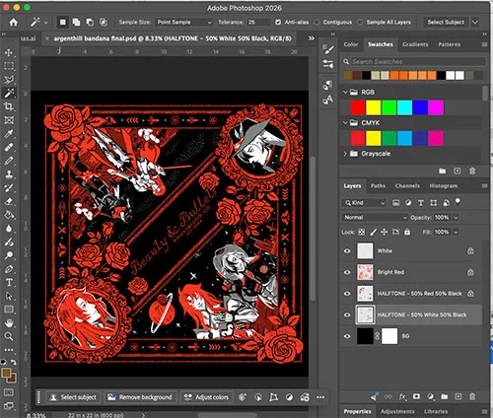The width and height of the screenshot is (493, 418).
Task: Delete layer using Layers panel trash icon
Action: click(472, 397)
